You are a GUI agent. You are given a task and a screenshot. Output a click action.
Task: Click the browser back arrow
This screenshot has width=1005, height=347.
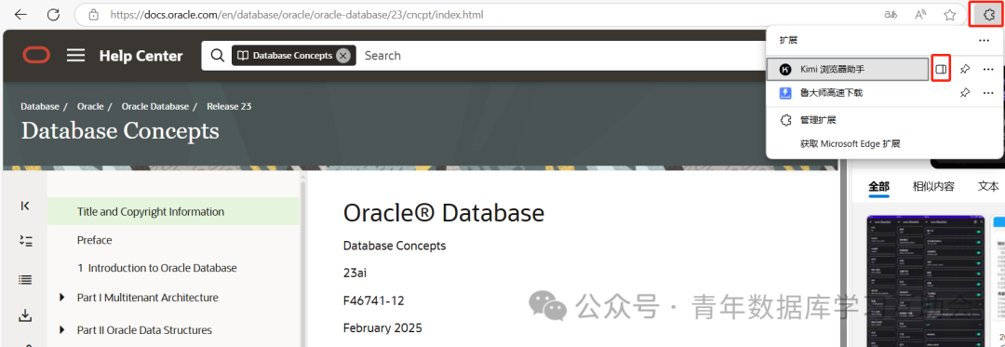click(x=20, y=14)
